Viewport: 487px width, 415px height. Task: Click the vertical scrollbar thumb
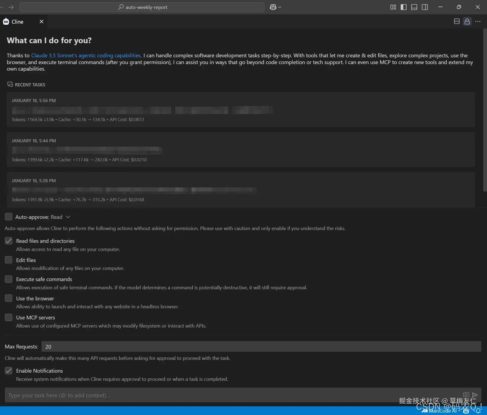coord(485,110)
